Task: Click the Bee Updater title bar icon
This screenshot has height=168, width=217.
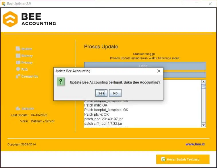Action: coord(3,4)
